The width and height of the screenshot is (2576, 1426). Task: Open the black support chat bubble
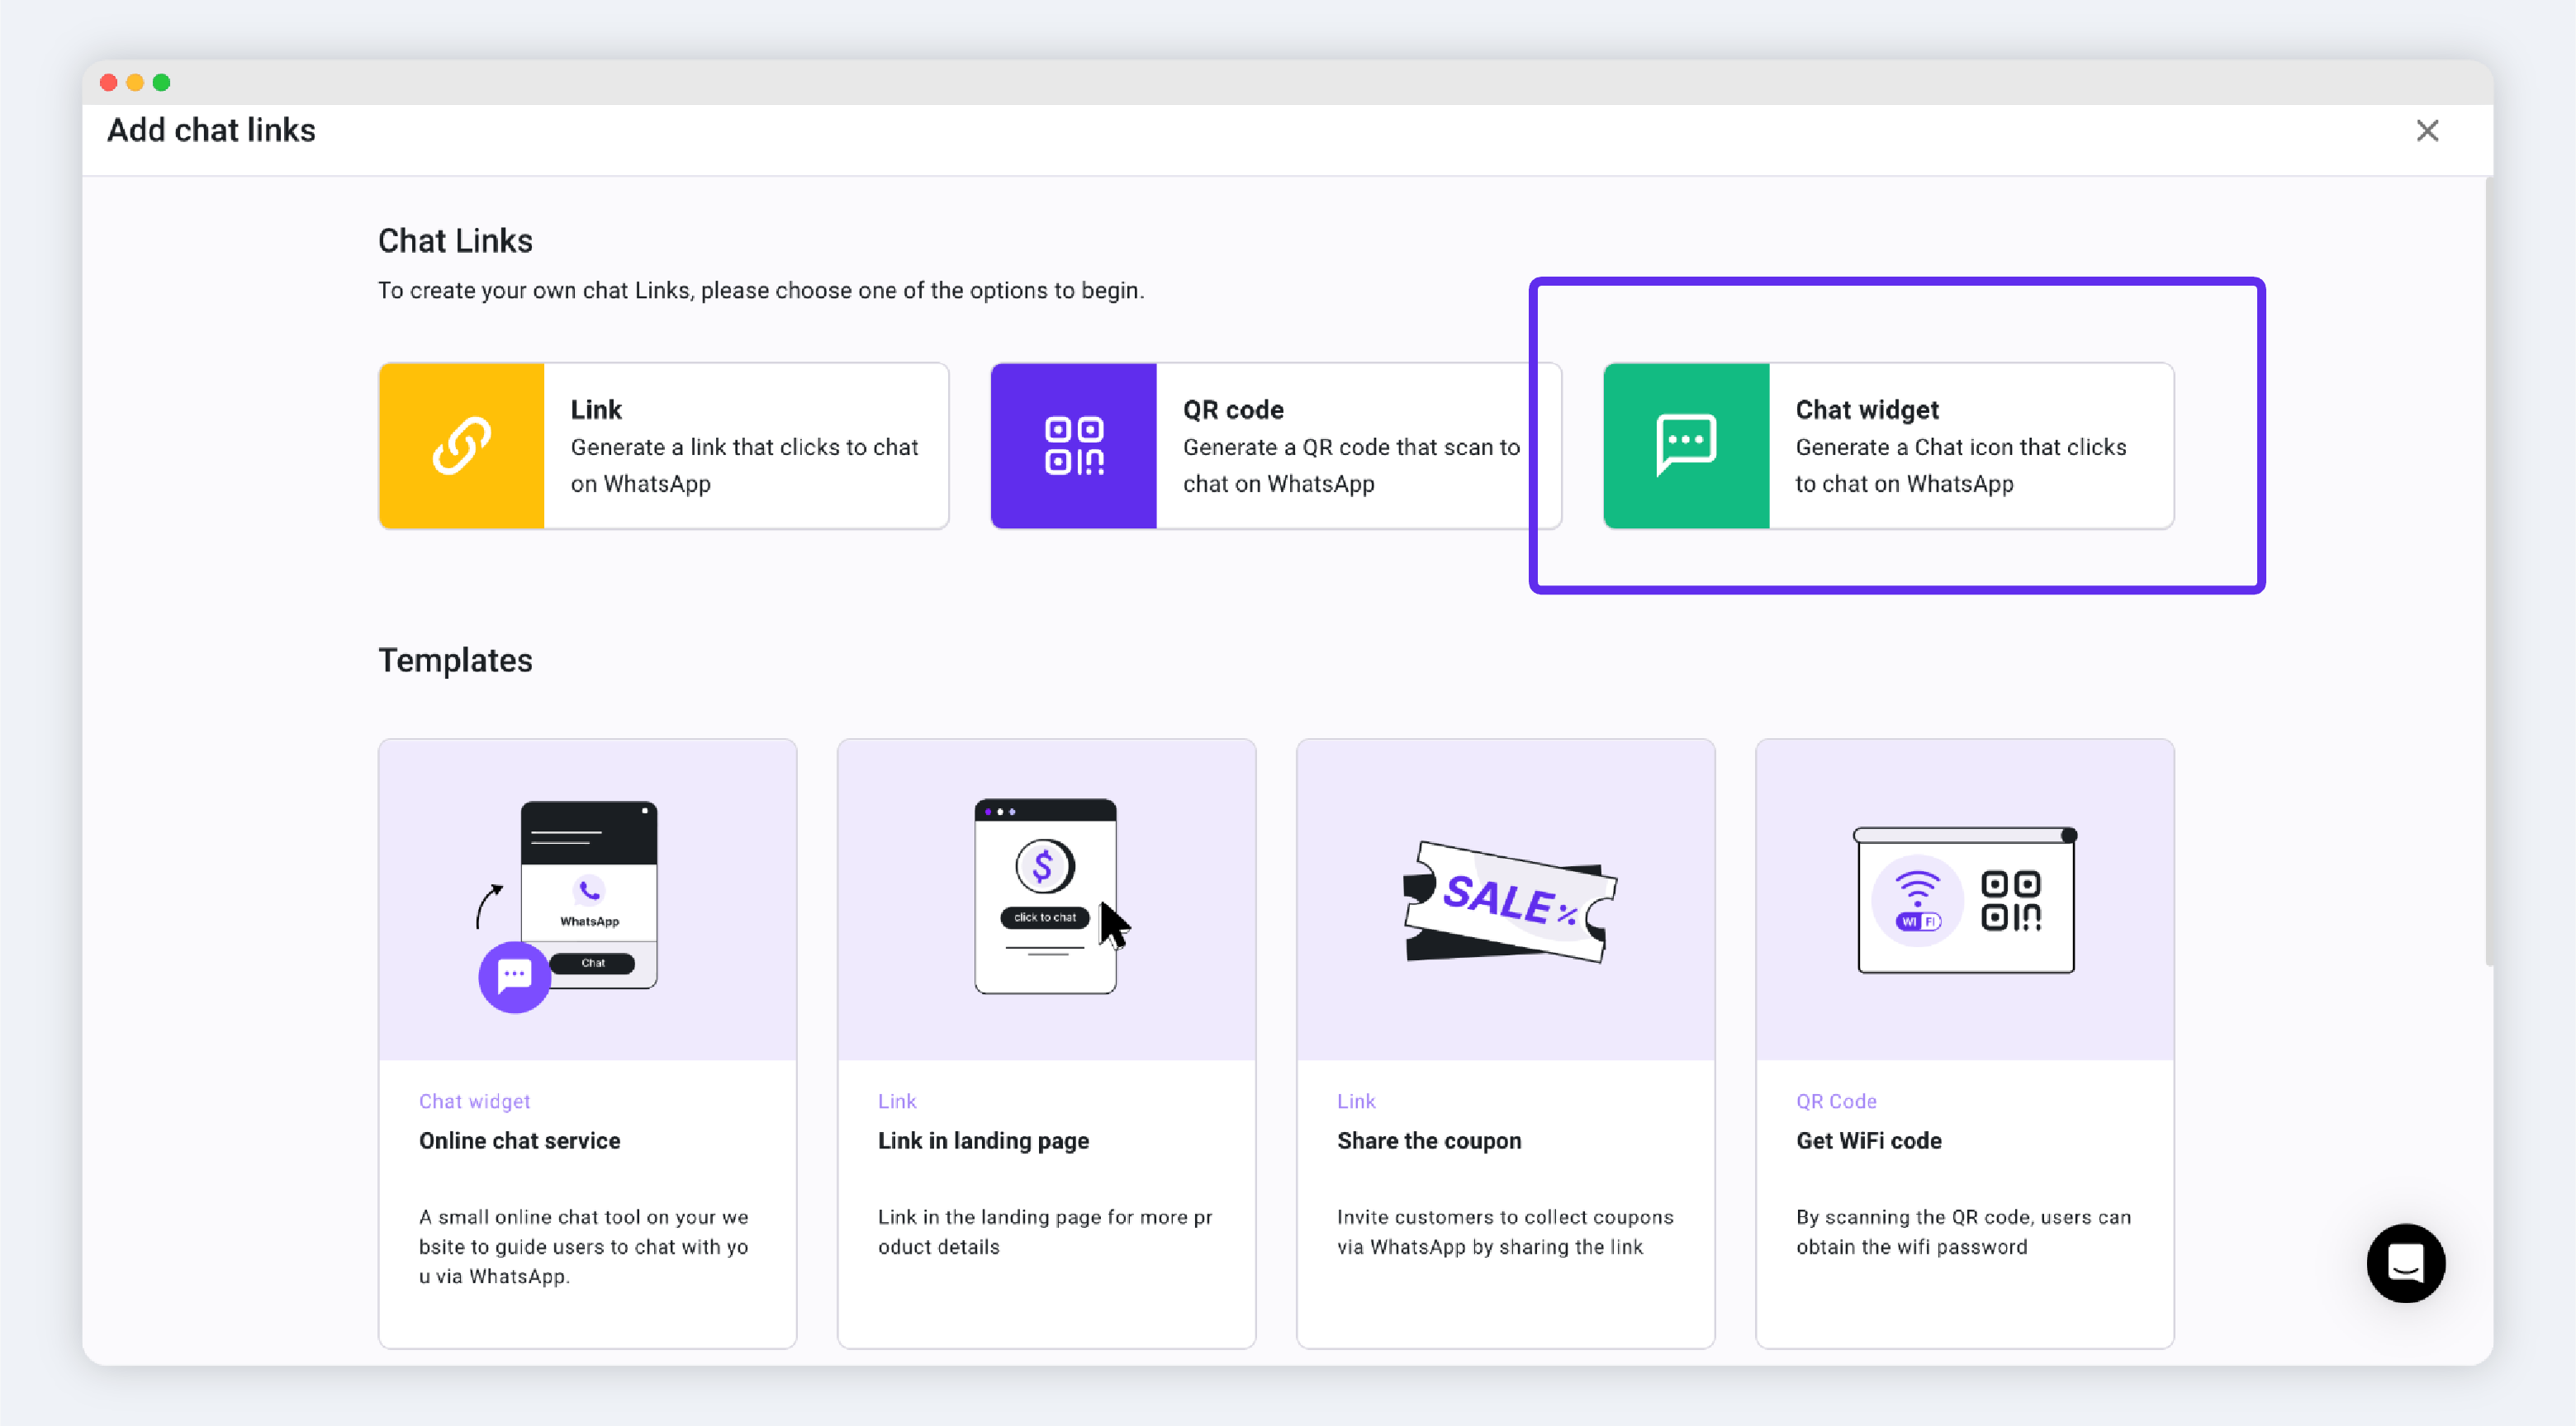point(2405,1263)
